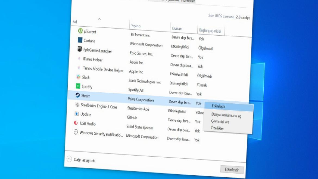Viewport: 318px width, 179px height.
Task: Click Spotify AB publisher cell
Action: [x=136, y=90]
